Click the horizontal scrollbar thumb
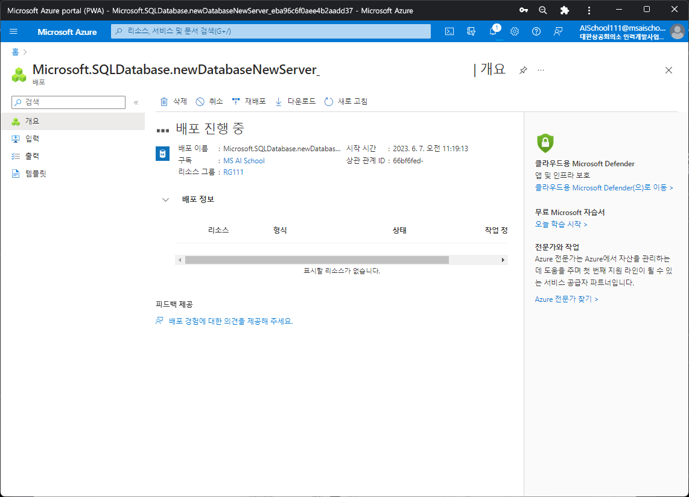Viewport: 689px width, 497px height. coord(317,260)
